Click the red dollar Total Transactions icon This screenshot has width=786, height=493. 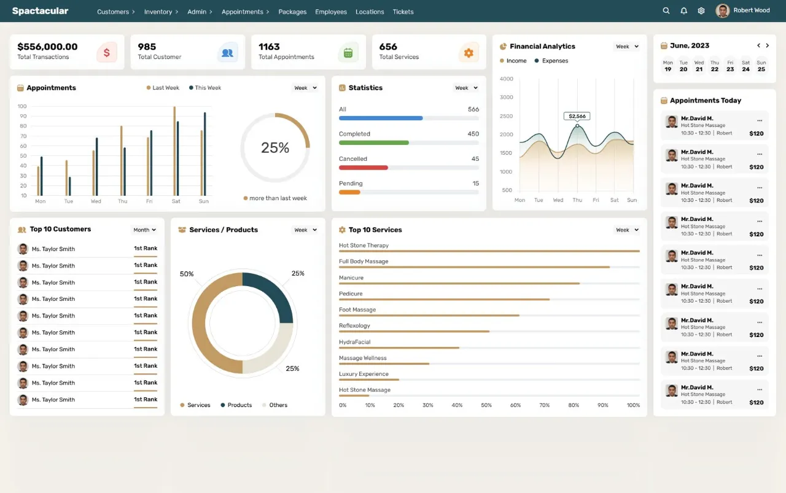107,53
